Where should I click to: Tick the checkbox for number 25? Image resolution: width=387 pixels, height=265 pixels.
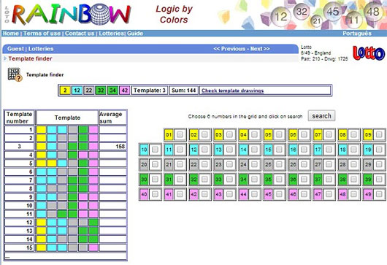(279, 164)
